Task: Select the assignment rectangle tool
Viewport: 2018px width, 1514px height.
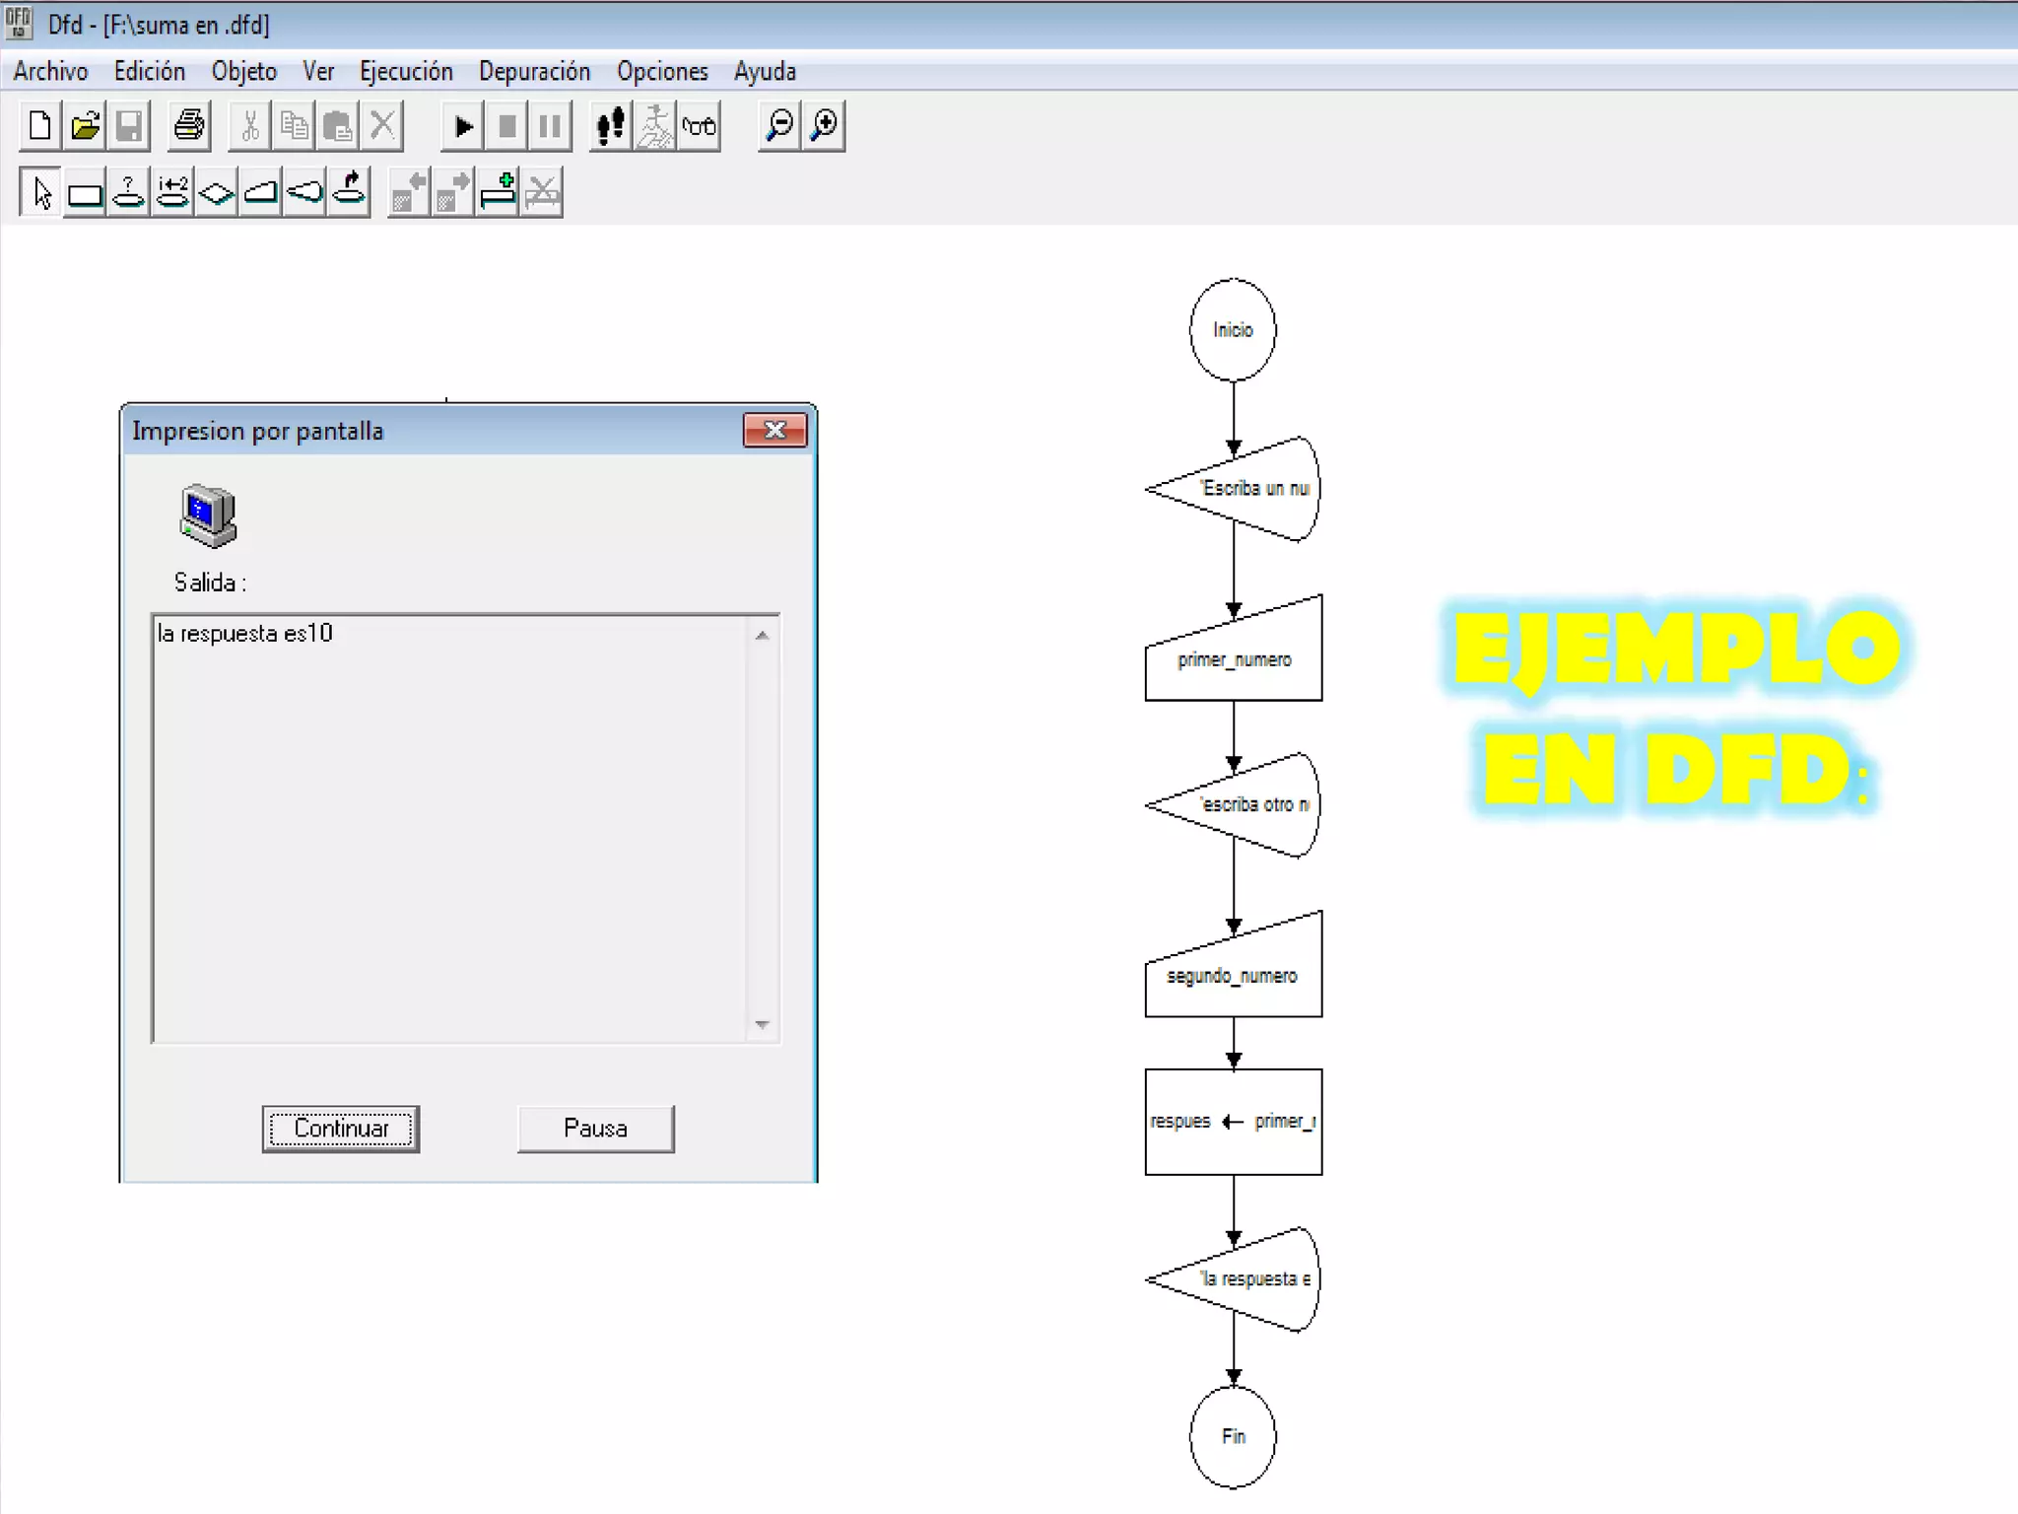Action: 85,192
